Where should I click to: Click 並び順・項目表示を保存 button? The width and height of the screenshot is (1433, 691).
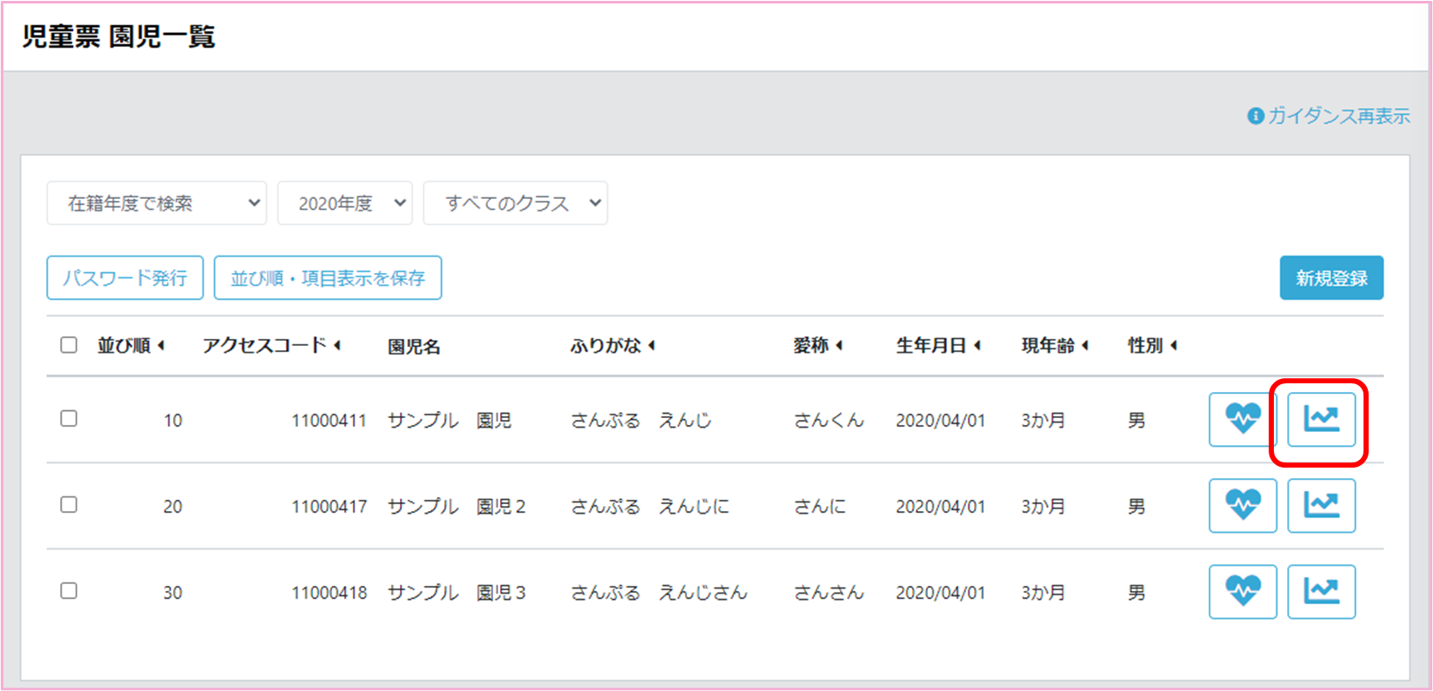tap(328, 278)
